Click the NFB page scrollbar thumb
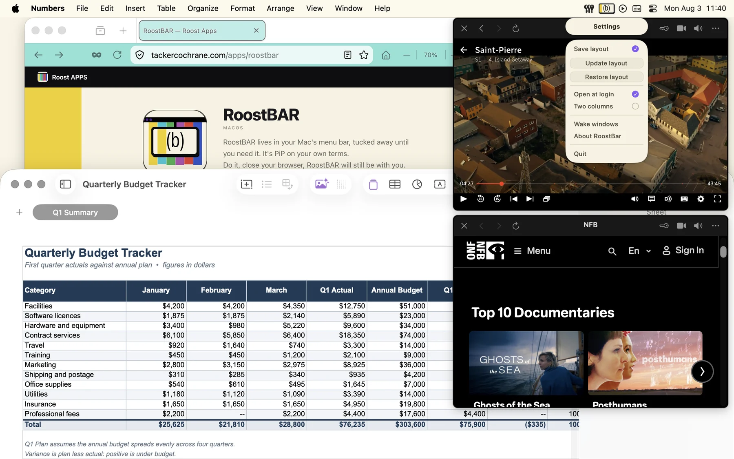Screen dimensions: 734x459 [723, 252]
